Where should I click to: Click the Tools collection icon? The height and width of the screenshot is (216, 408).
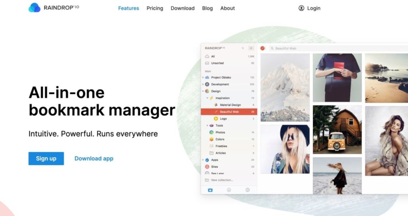212,125
